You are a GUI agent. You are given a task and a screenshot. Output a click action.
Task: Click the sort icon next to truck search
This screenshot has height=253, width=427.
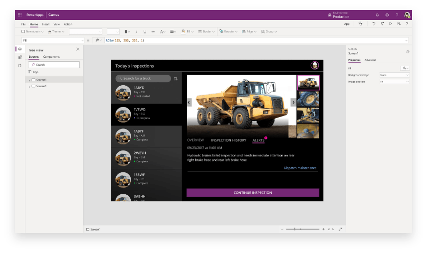tap(176, 79)
